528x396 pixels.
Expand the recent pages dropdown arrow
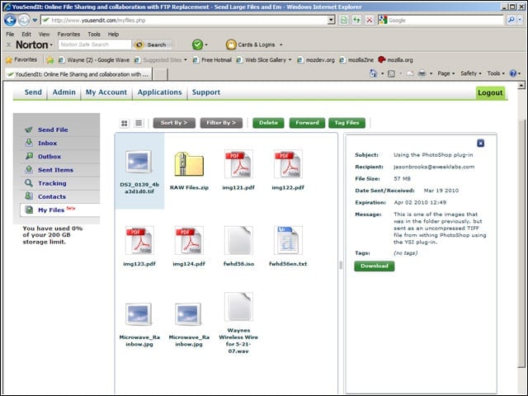(35, 20)
